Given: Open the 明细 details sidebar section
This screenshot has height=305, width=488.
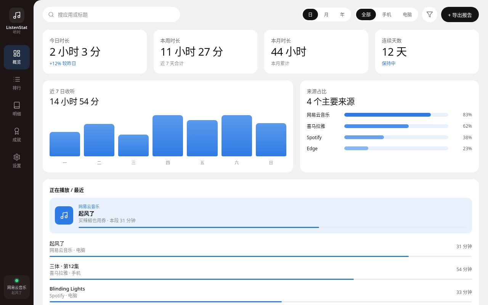Looking at the screenshot, I should point(17,109).
